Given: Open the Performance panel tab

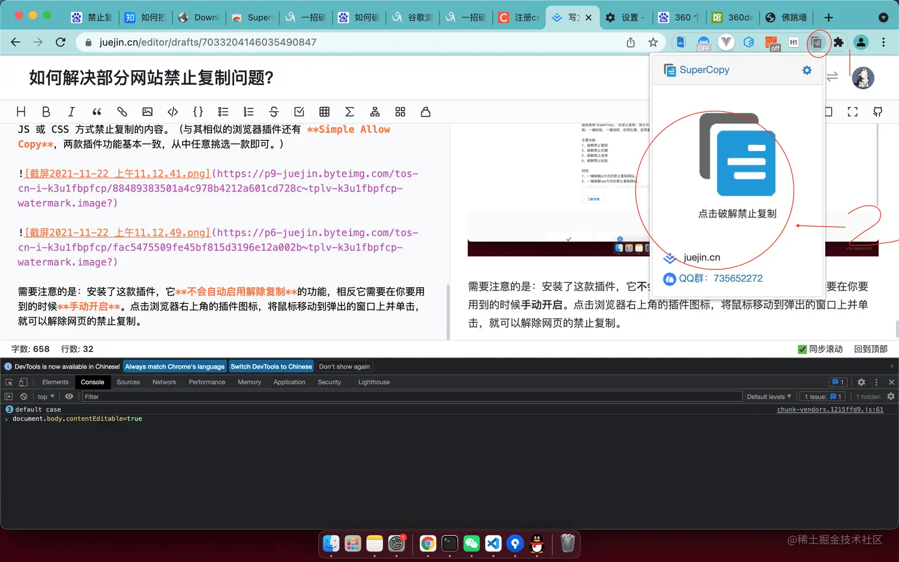Looking at the screenshot, I should (x=206, y=382).
